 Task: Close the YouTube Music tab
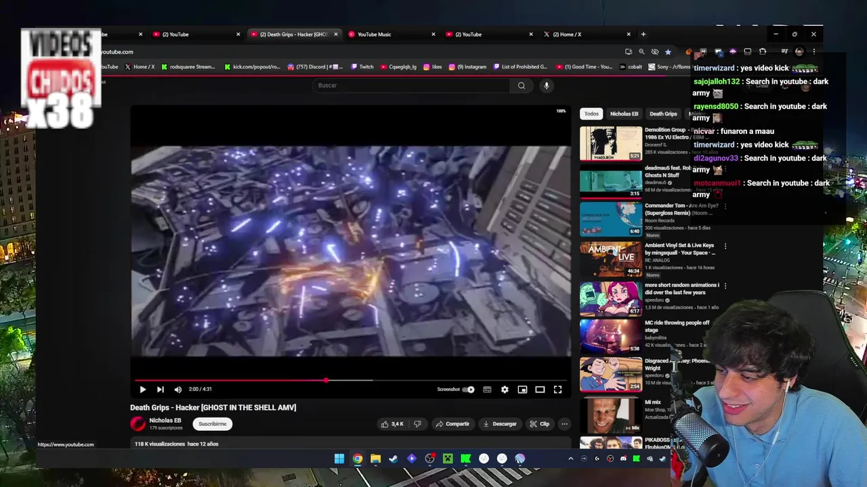pos(433,34)
